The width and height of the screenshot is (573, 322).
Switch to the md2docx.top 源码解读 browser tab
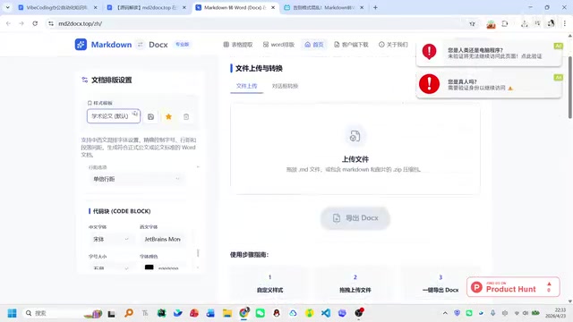tap(146, 7)
